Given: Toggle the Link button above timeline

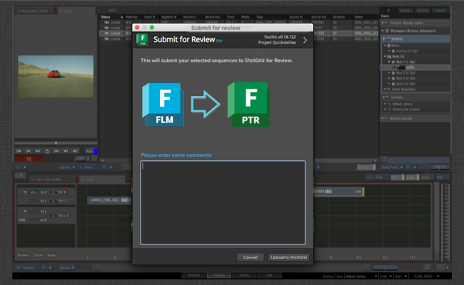Looking at the screenshot, I should coord(397,177).
